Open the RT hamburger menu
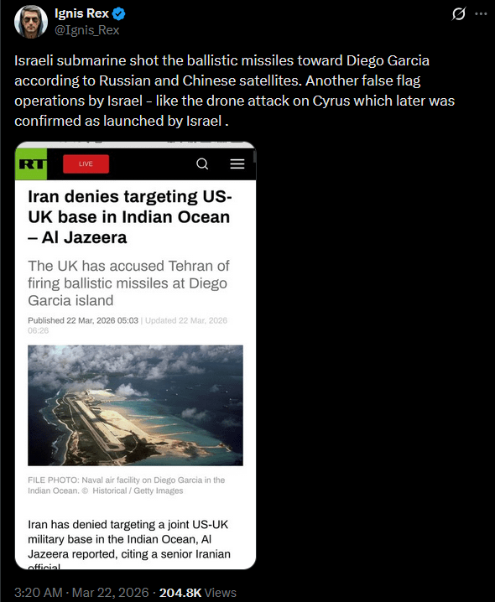Screen dimensions: 495x602 (237, 164)
